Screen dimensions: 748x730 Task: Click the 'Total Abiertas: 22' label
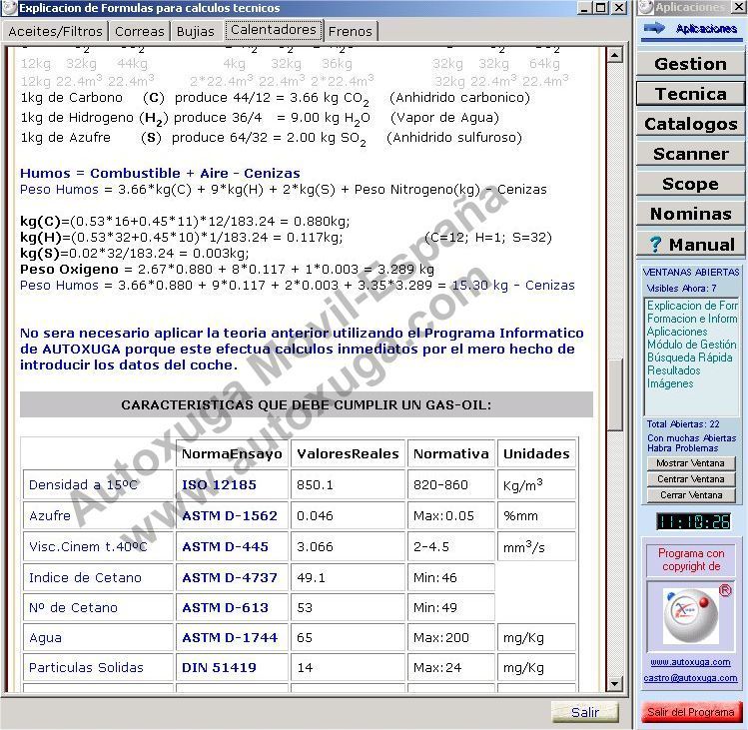683,424
